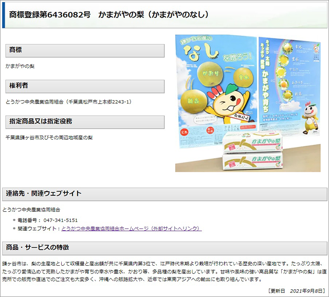Click the 連絡先・関連ウェブサイト section header
The image size is (329, 297).
point(164,194)
